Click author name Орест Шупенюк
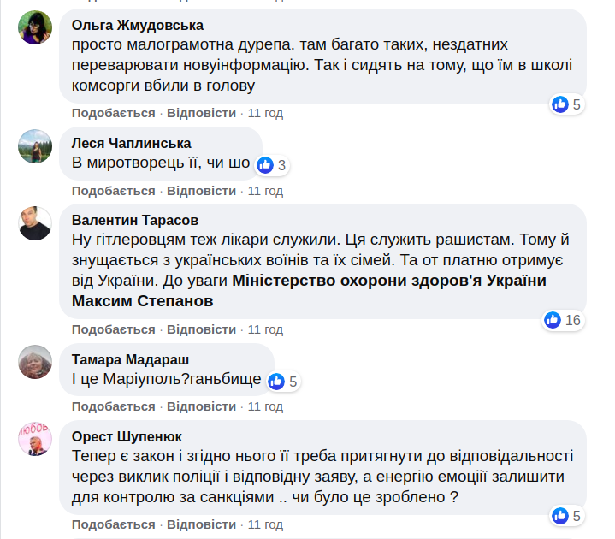Screen dimensions: 615x539 (127, 436)
